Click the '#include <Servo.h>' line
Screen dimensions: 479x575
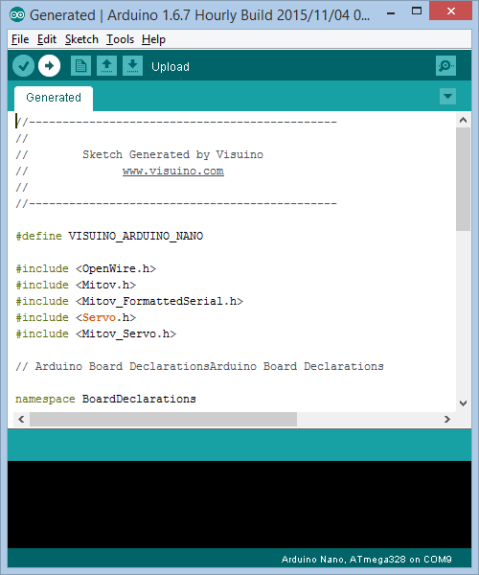click(76, 317)
